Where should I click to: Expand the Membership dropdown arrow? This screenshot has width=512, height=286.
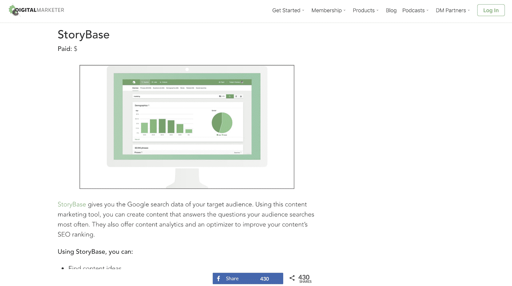click(x=345, y=10)
